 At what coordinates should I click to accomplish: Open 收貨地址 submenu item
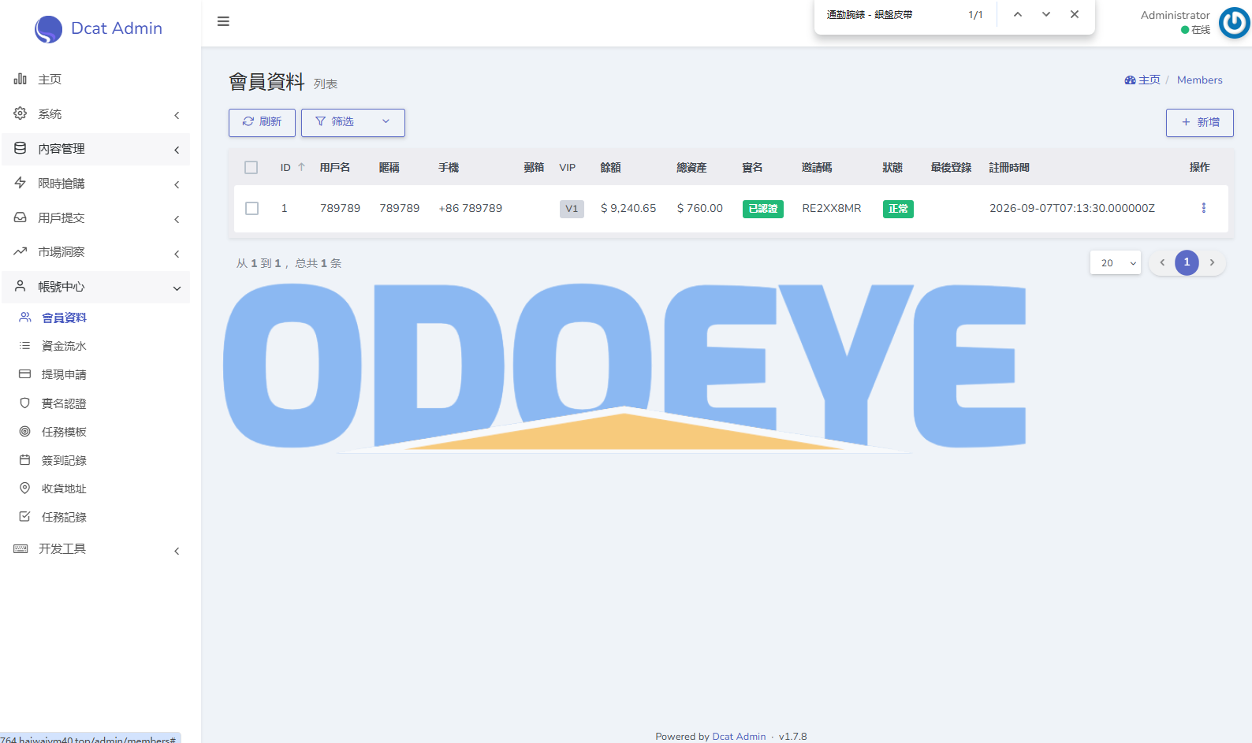pyautogui.click(x=95, y=489)
